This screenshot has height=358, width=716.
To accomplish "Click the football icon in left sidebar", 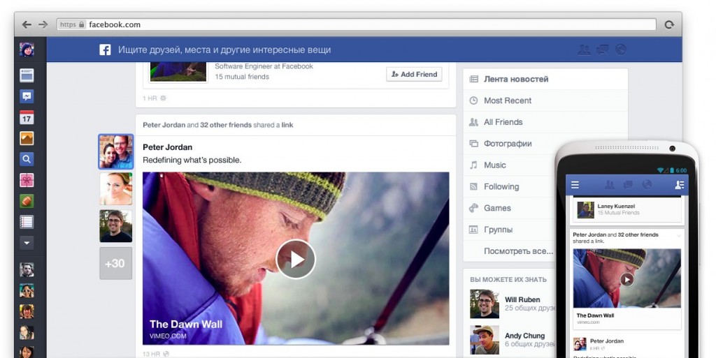I will click(27, 201).
